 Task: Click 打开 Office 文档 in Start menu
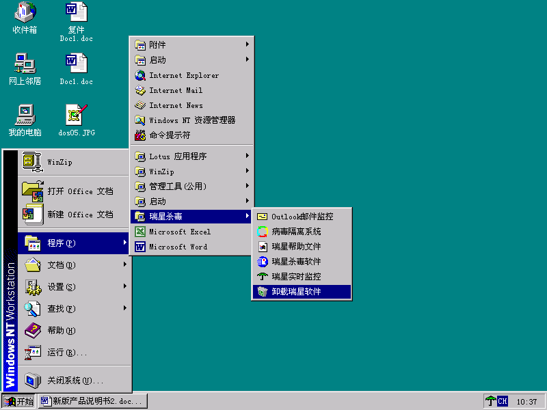[75, 191]
